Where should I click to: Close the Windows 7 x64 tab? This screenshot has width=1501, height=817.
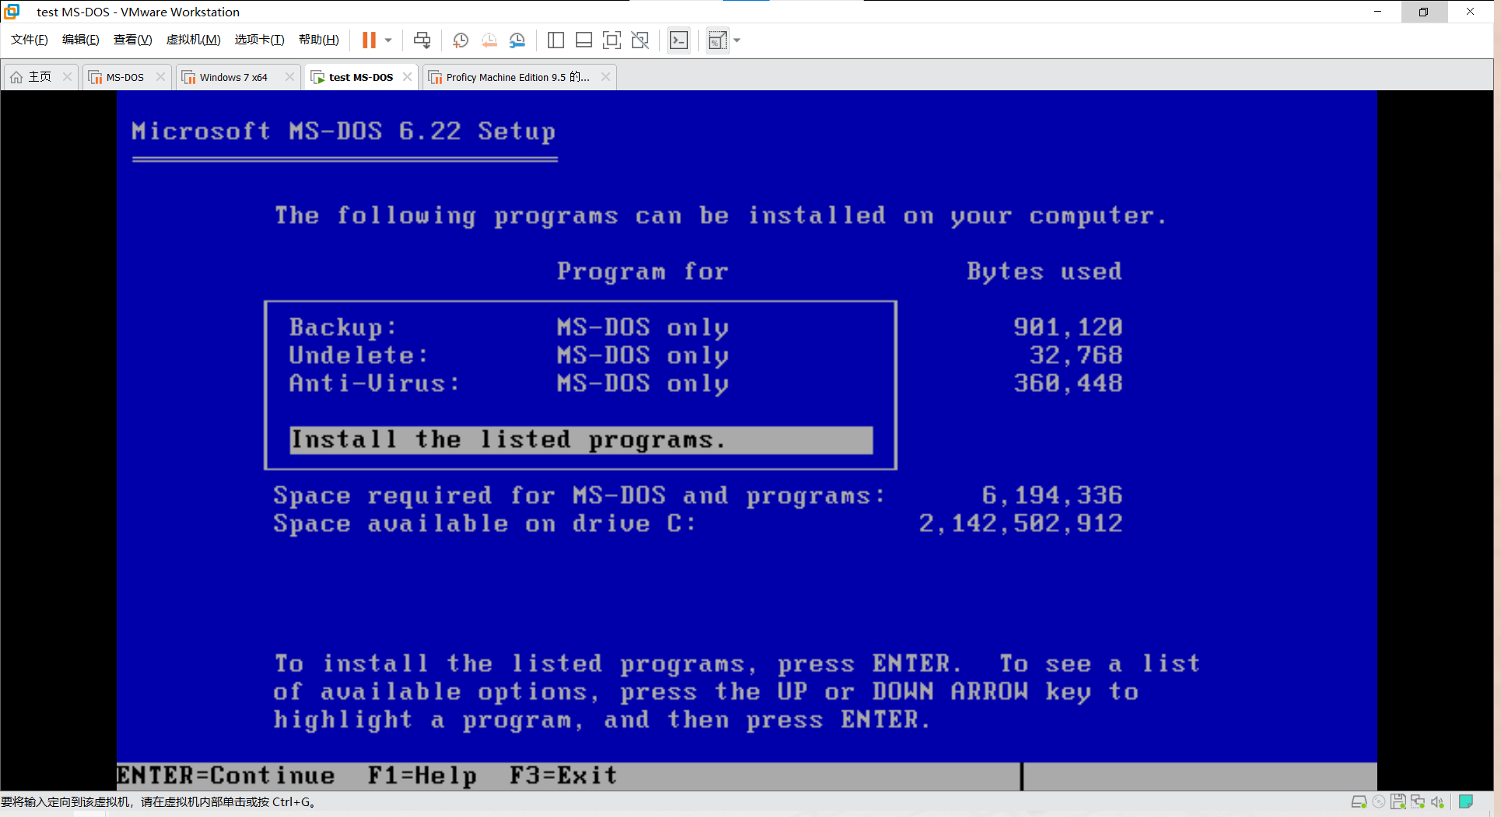[289, 77]
